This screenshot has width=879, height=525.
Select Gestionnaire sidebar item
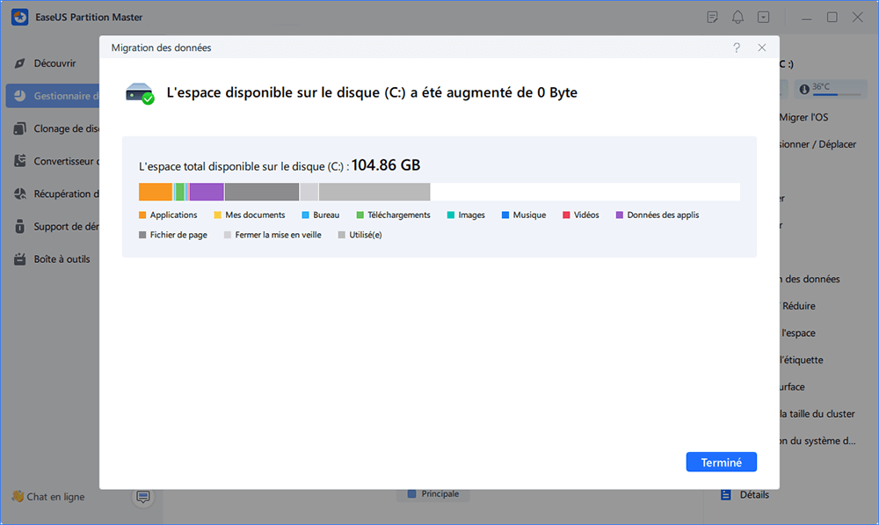53,96
